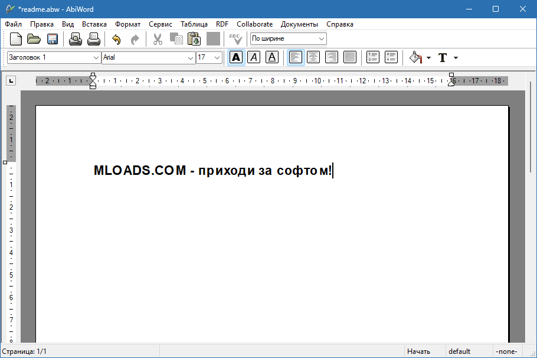Image resolution: width=537 pixels, height=358 pixels.
Task: Align text to the right
Action: (x=332, y=57)
